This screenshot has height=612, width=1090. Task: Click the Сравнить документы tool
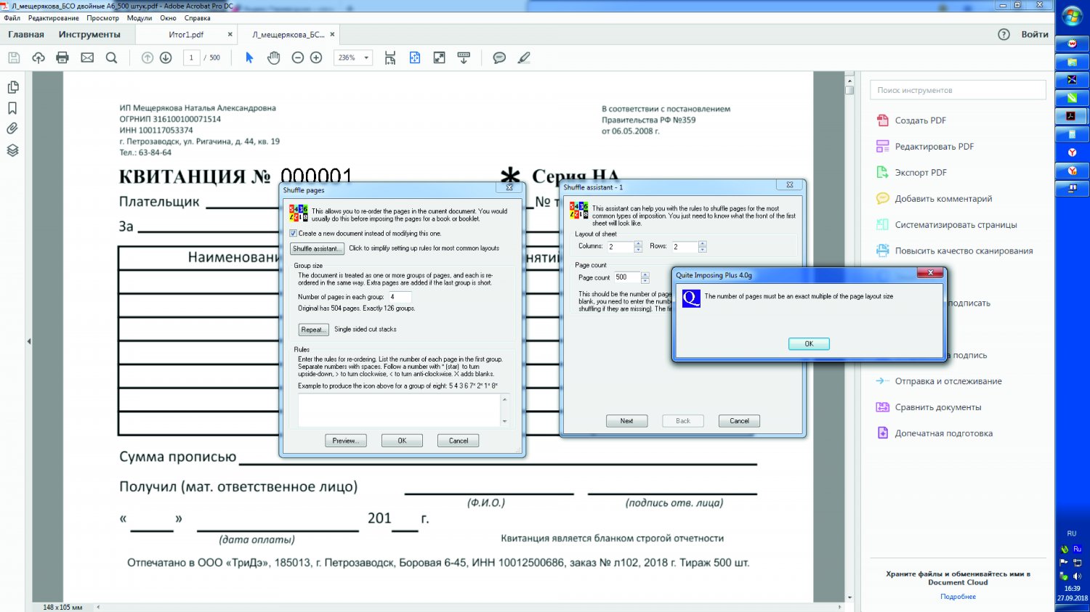(x=938, y=407)
